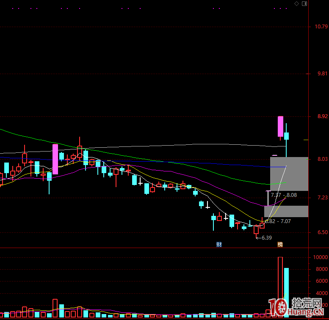Screen dimensions: 329x320
Task: Click the magenta candlestick reaching 8.92
Action: tap(280, 127)
